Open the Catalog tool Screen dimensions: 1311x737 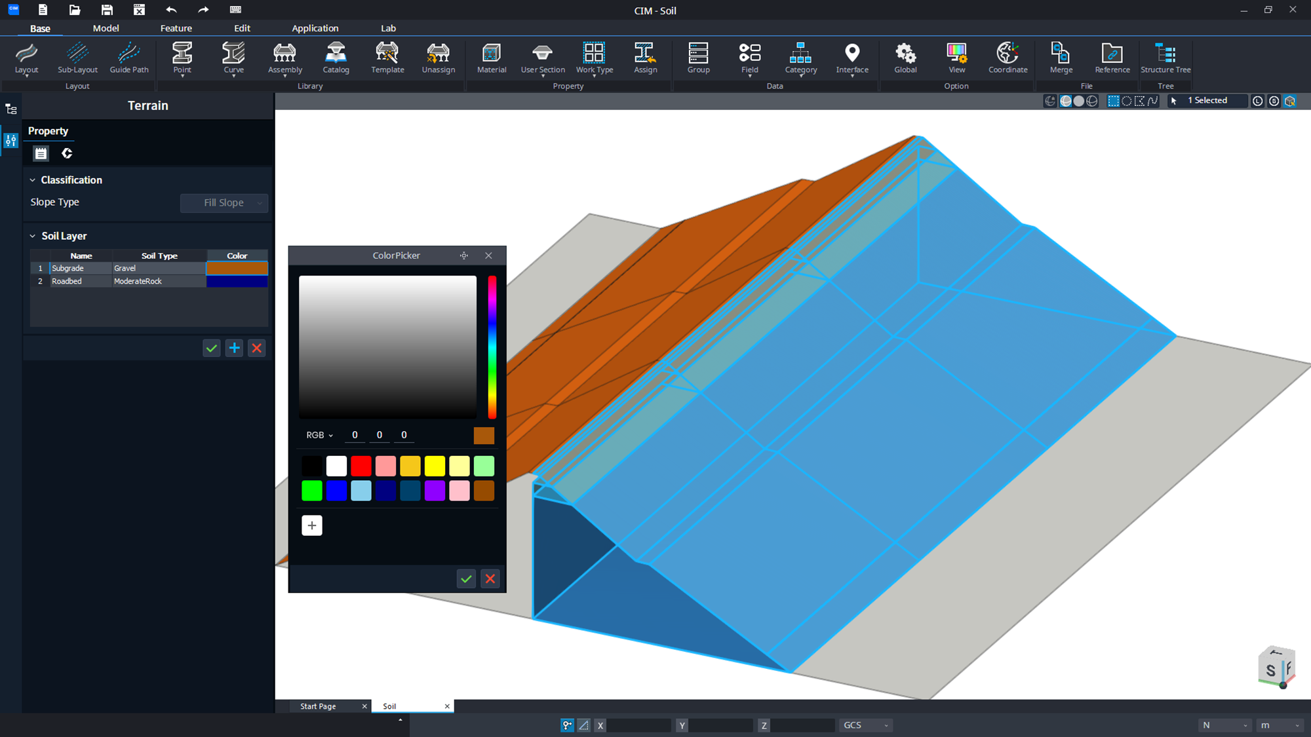click(336, 58)
